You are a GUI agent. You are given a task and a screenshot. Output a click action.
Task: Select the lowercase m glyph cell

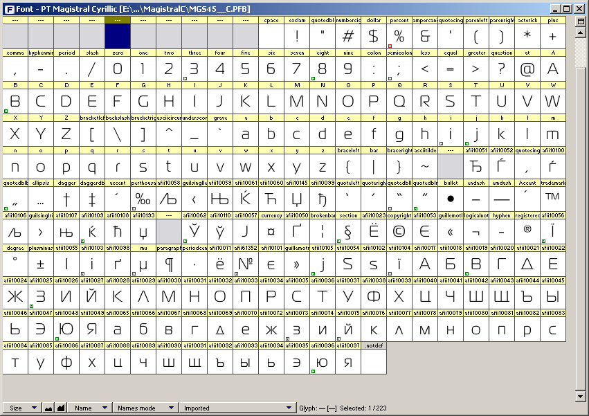553,134
